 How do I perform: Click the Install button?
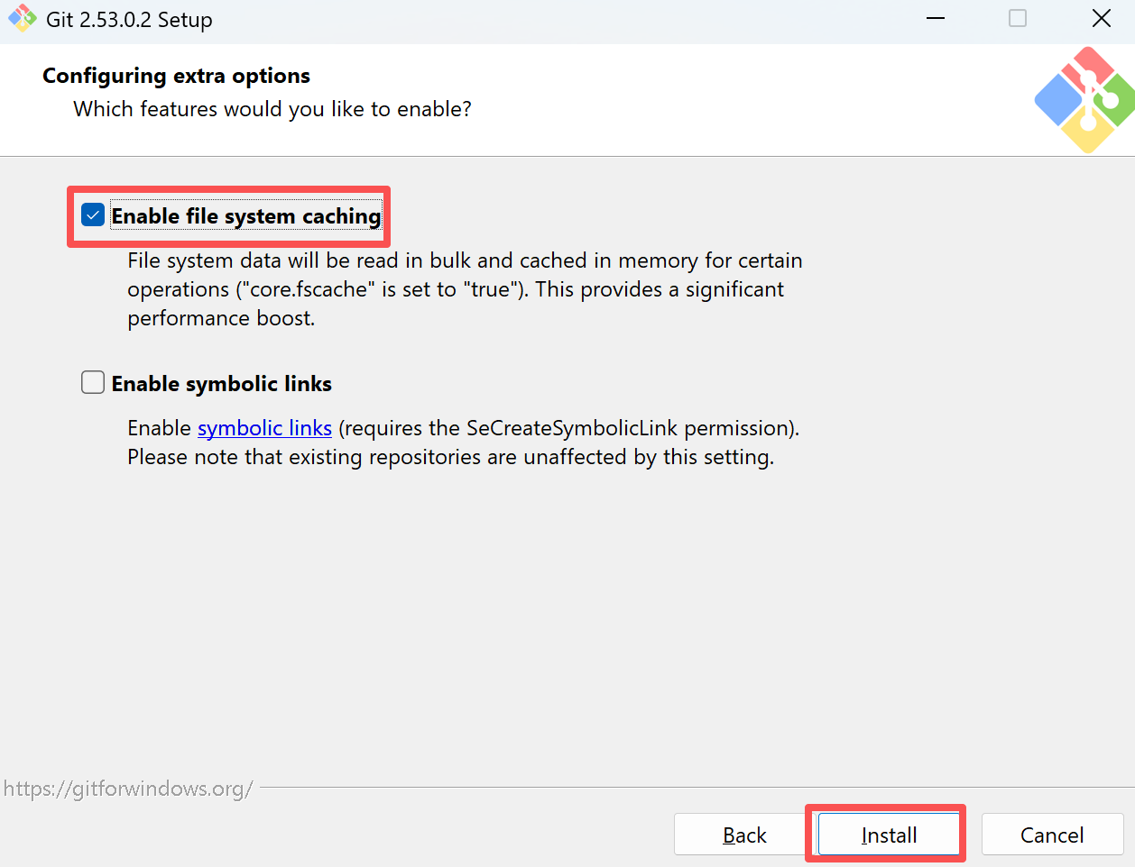click(889, 835)
